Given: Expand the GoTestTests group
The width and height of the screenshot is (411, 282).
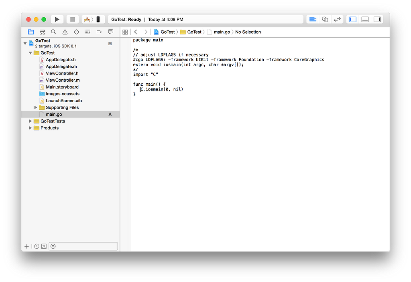Looking at the screenshot, I should point(30,121).
